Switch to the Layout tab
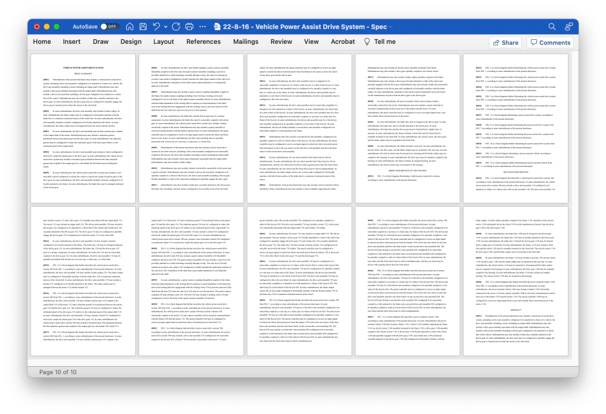The image size is (606, 414). coord(163,42)
